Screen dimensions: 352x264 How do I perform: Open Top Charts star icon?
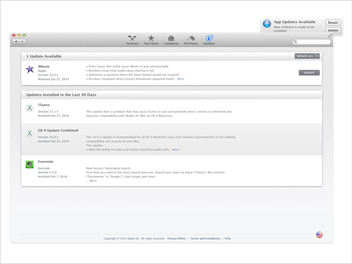click(x=151, y=38)
